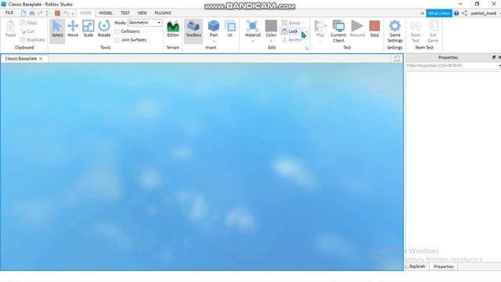Expand the Color dropdown arrow

click(x=271, y=42)
